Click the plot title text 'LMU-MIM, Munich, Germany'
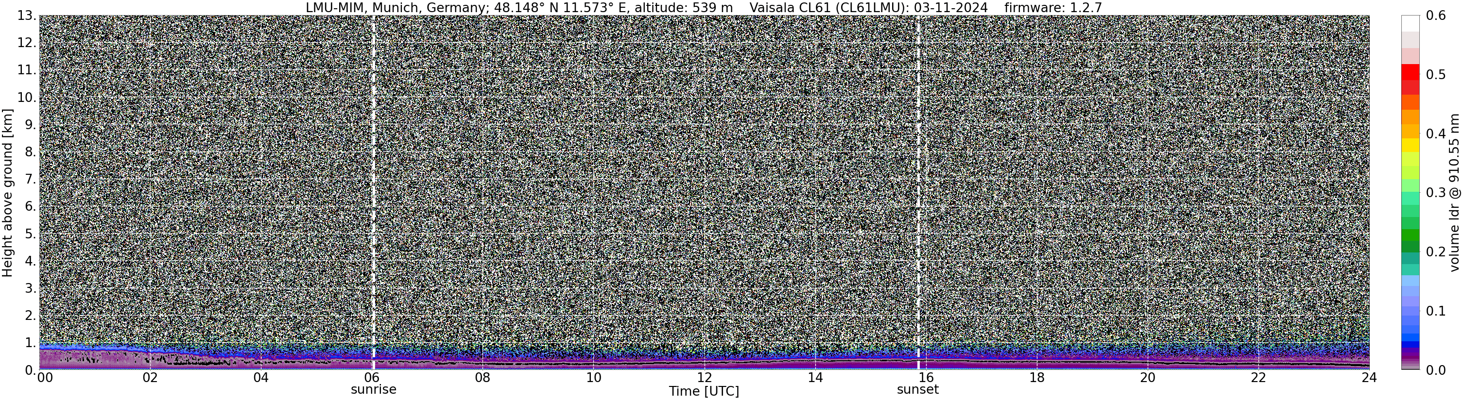The height and width of the screenshot is (401, 1464). (x=396, y=7)
